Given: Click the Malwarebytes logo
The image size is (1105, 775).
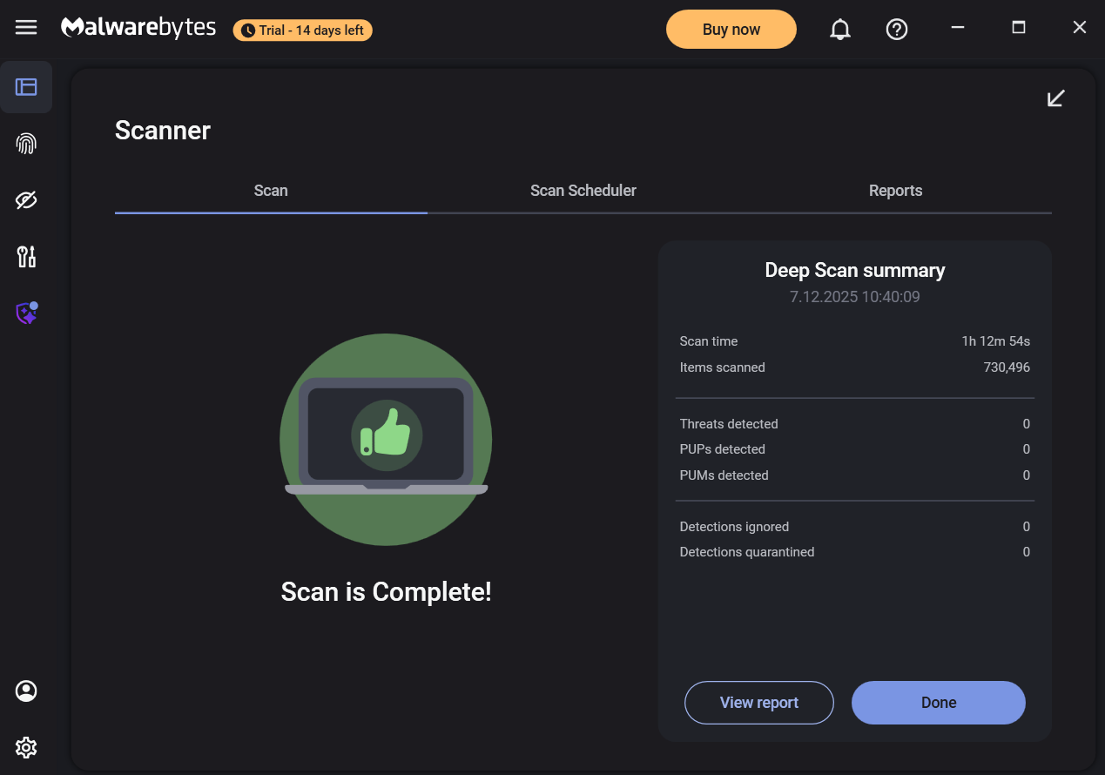Looking at the screenshot, I should click(138, 29).
